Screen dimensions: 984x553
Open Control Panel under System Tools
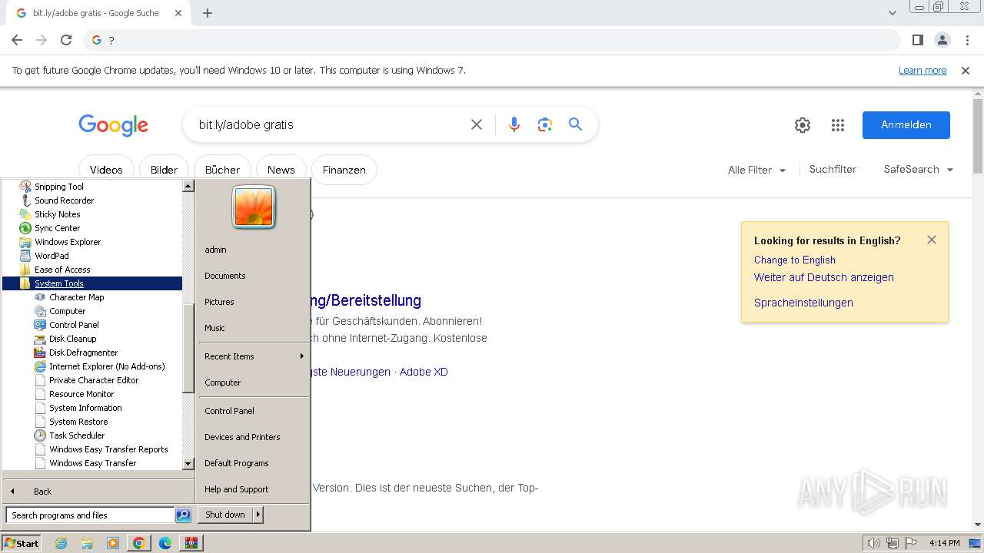click(x=74, y=325)
